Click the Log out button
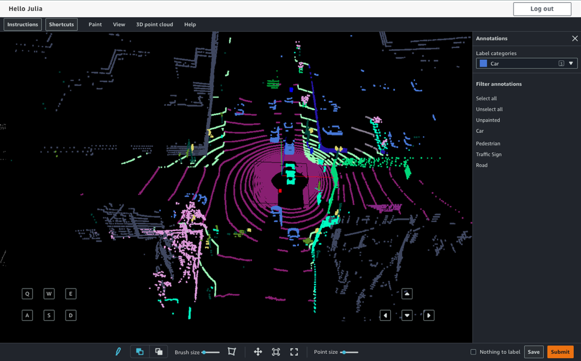Image resolution: width=581 pixels, height=361 pixels. tap(542, 9)
